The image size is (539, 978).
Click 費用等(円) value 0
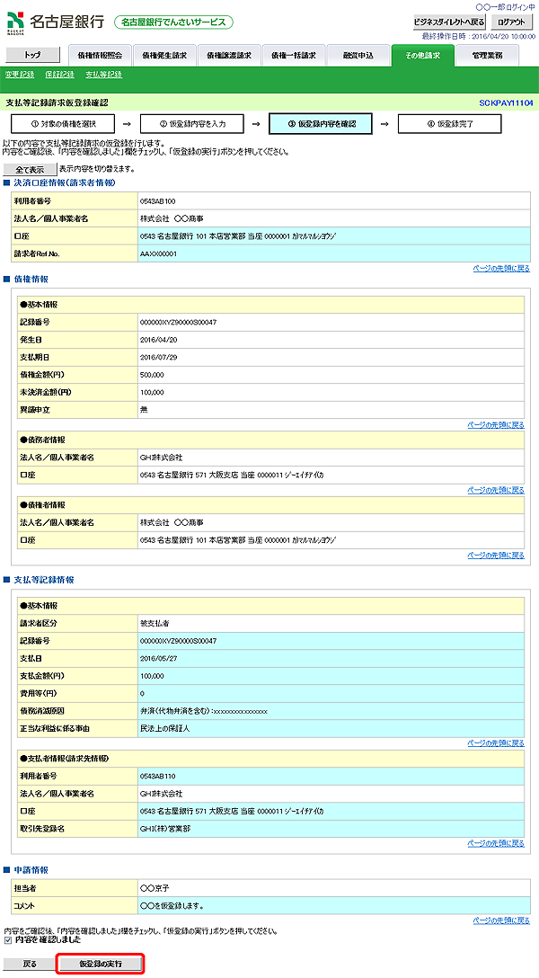(x=142, y=693)
